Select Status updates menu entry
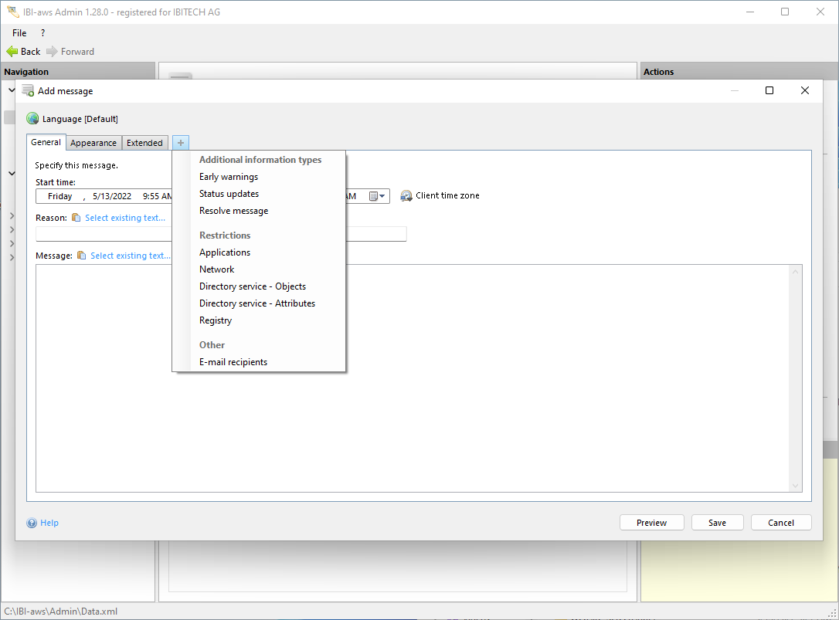Viewport: 839px width, 620px height. click(229, 194)
